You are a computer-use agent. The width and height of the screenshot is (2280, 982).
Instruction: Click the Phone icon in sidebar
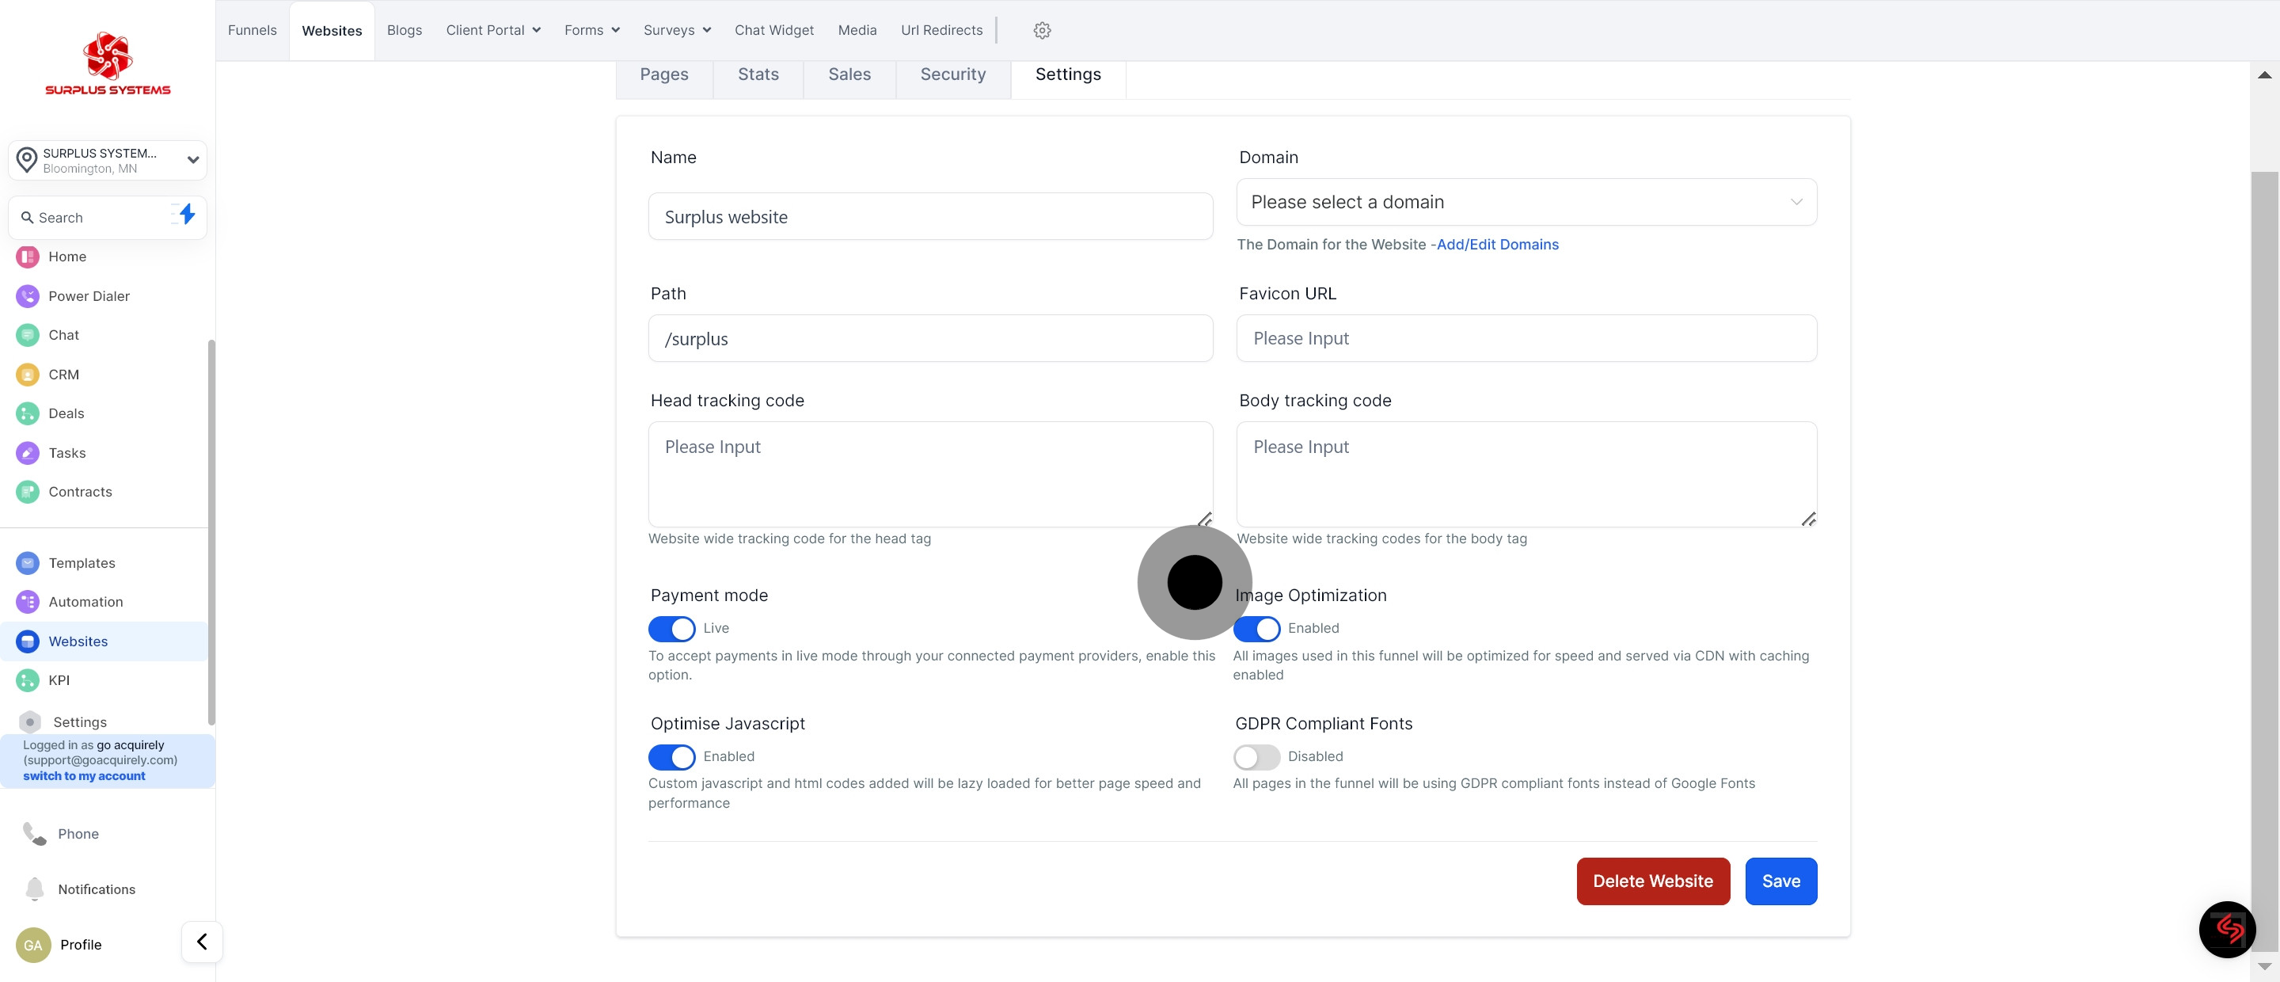(35, 834)
